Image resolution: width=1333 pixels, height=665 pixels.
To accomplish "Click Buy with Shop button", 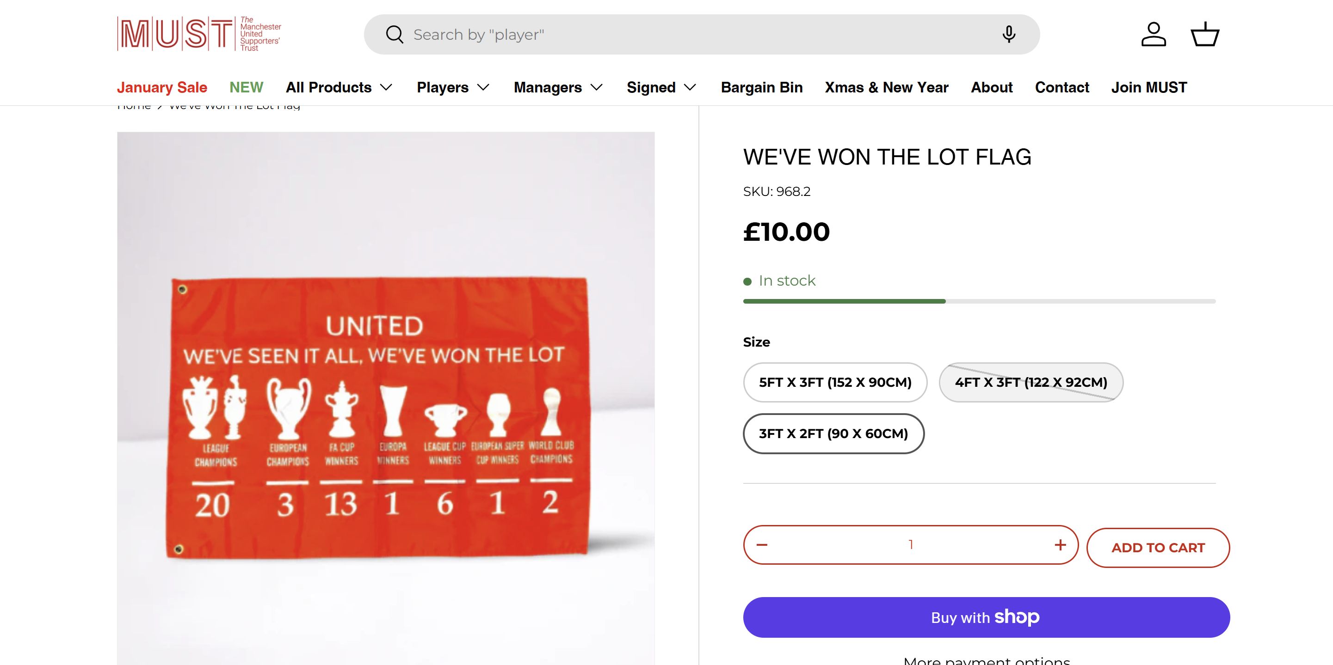I will coord(986,617).
